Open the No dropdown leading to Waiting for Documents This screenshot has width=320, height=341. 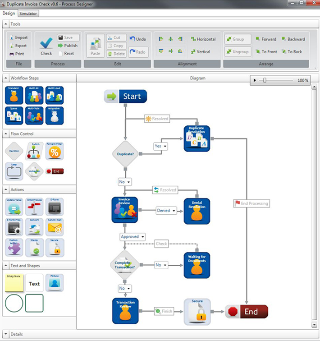pyautogui.click(x=165, y=265)
